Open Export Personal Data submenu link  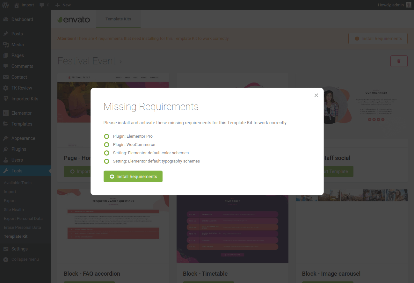(23, 219)
